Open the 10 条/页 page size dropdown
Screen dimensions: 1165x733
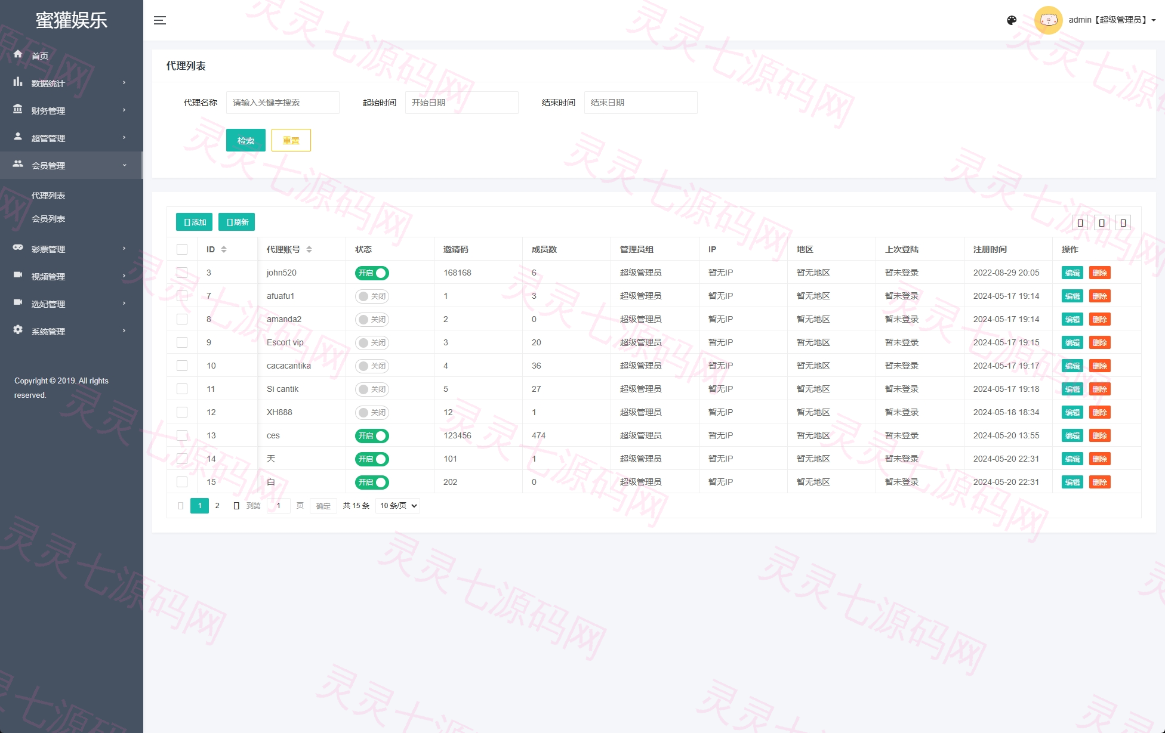point(398,506)
